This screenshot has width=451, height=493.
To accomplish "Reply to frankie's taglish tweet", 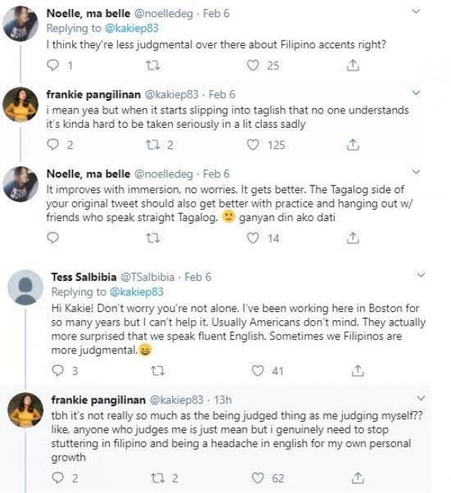I will point(53,144).
